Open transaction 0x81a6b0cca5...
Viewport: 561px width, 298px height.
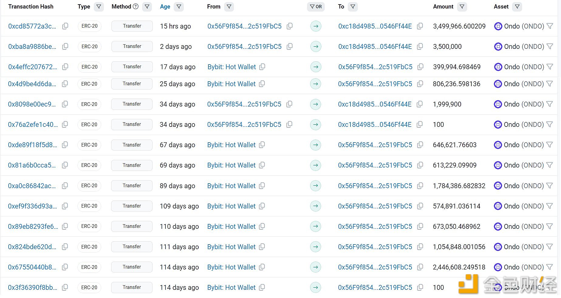pos(32,165)
